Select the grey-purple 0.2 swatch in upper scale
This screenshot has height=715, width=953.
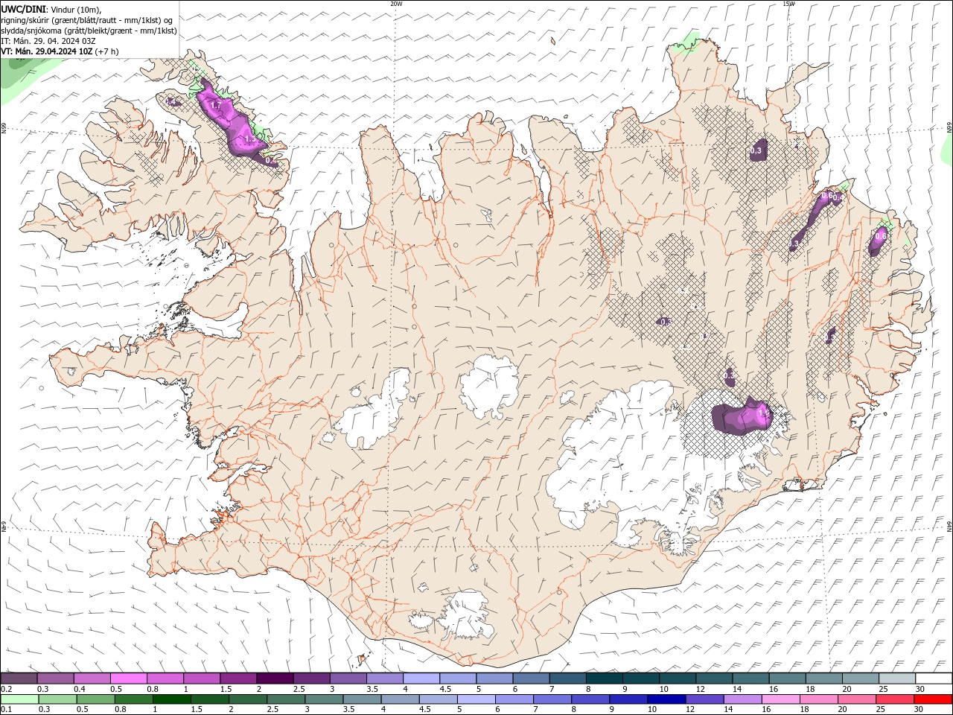19,679
